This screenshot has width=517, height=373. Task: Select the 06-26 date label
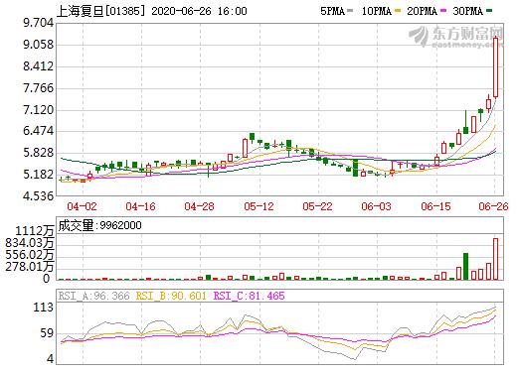pos(493,206)
